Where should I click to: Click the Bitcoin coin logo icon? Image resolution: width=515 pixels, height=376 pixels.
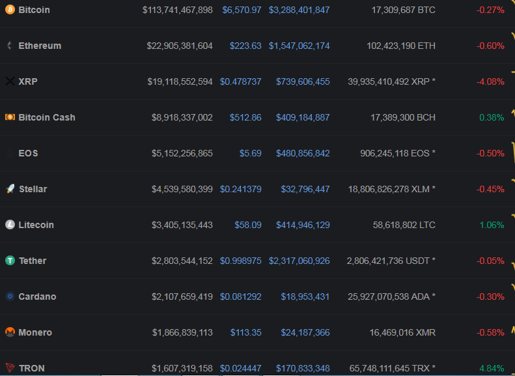pyautogui.click(x=10, y=10)
